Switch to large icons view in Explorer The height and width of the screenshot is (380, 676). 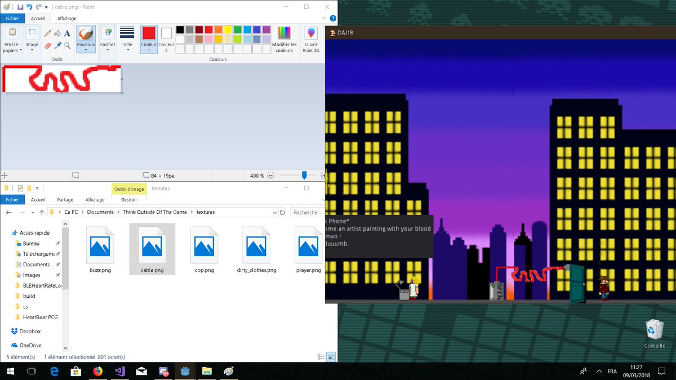(x=331, y=356)
